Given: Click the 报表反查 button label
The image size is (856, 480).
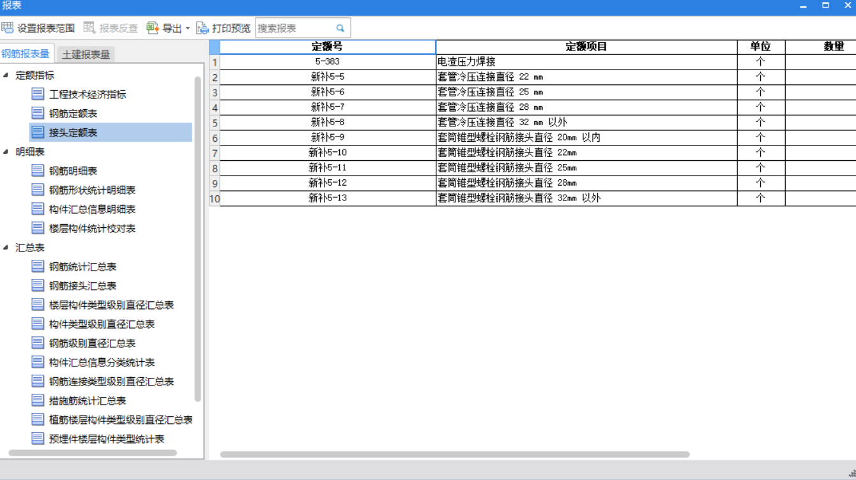Looking at the screenshot, I should 119,28.
